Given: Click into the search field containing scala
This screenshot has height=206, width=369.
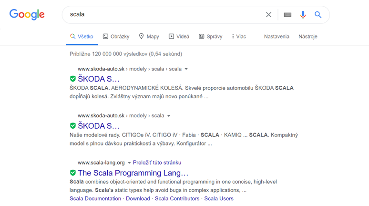Looking at the screenshot, I should coord(162,15).
